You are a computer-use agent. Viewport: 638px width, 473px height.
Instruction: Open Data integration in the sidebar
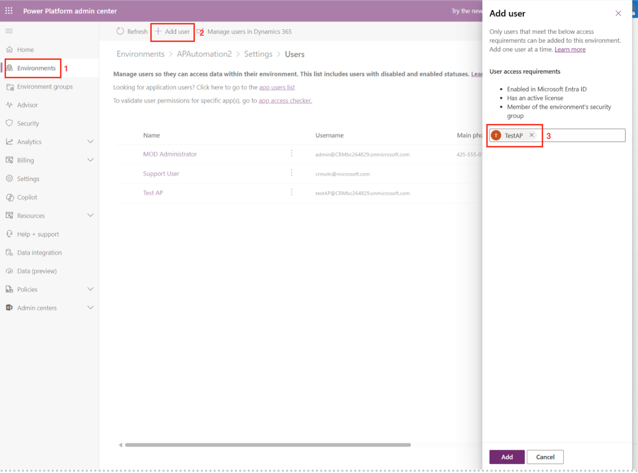(x=40, y=252)
